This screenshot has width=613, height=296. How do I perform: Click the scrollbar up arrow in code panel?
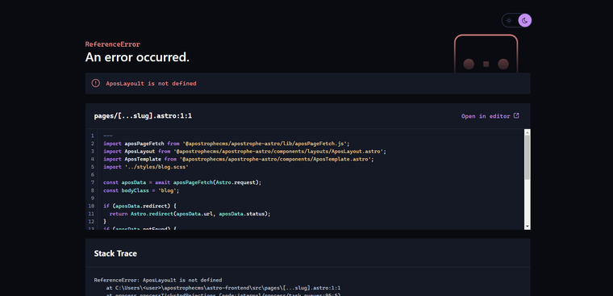pyautogui.click(x=527, y=132)
